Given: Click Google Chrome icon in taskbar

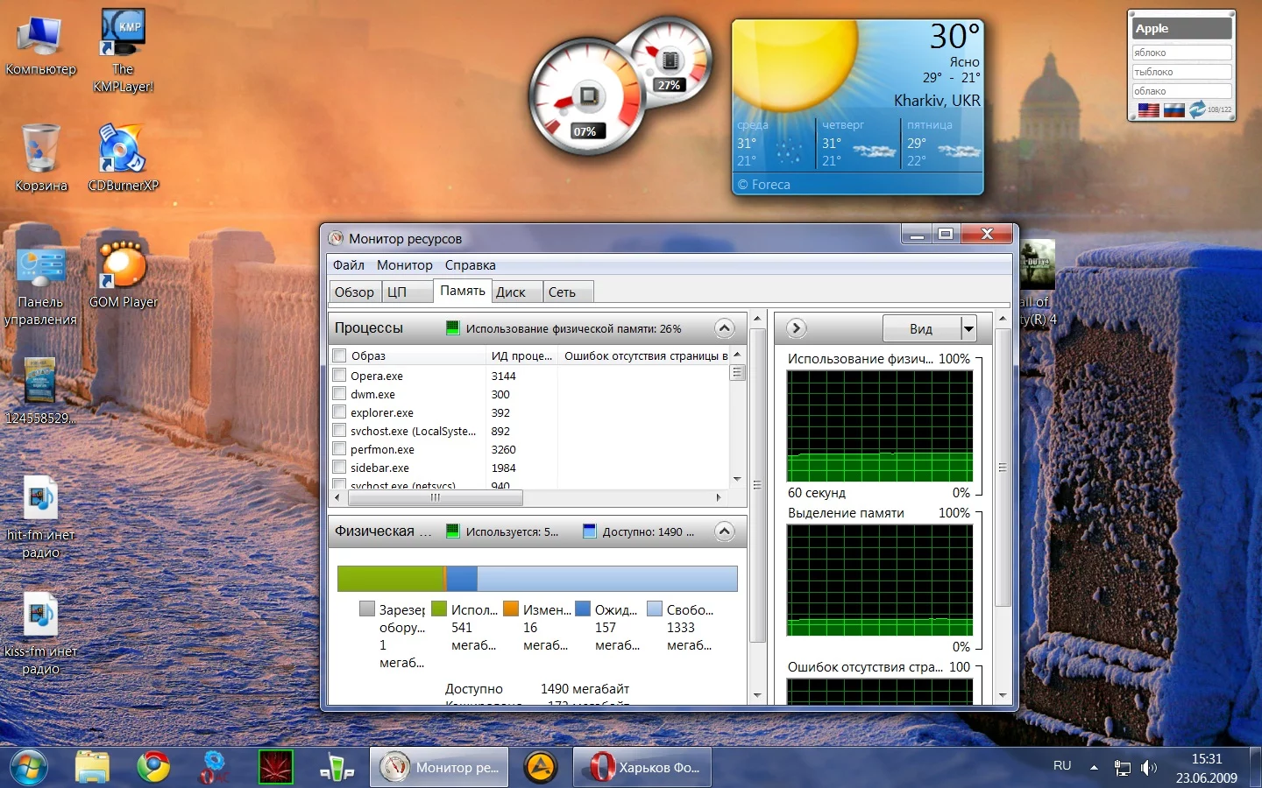Looking at the screenshot, I should click(153, 767).
